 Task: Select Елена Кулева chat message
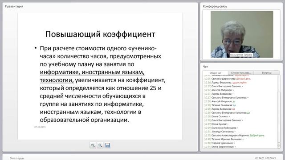click(x=216, y=124)
